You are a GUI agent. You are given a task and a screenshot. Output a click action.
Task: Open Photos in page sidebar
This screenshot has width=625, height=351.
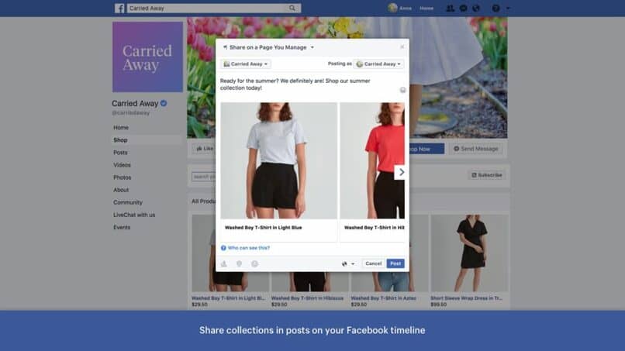coord(122,177)
